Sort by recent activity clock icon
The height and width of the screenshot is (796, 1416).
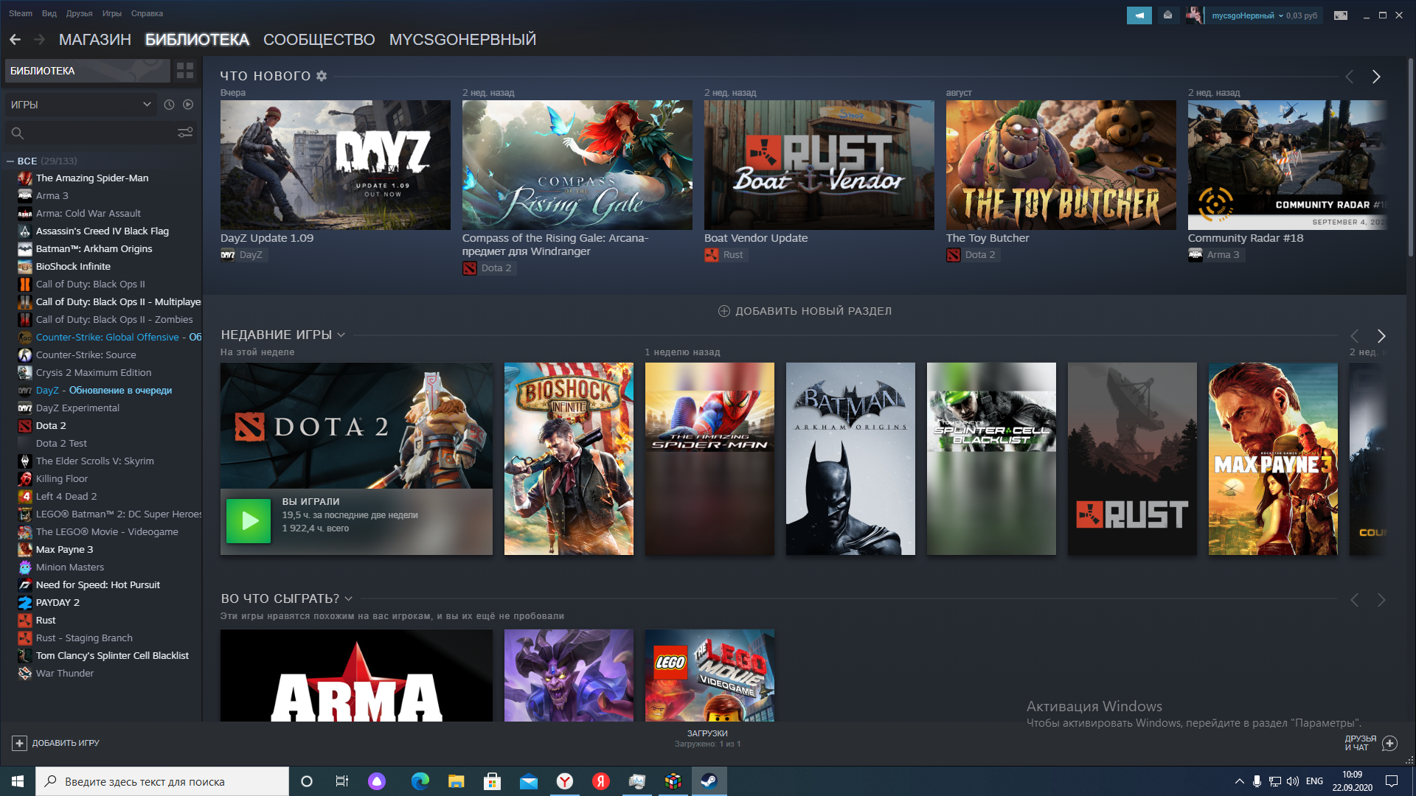coord(169,105)
